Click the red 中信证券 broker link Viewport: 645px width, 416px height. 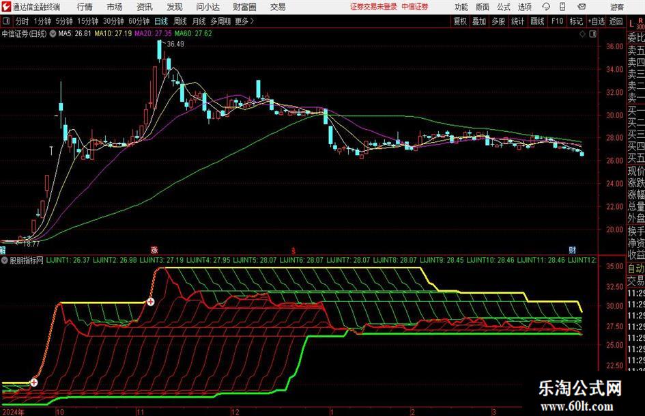coord(415,7)
